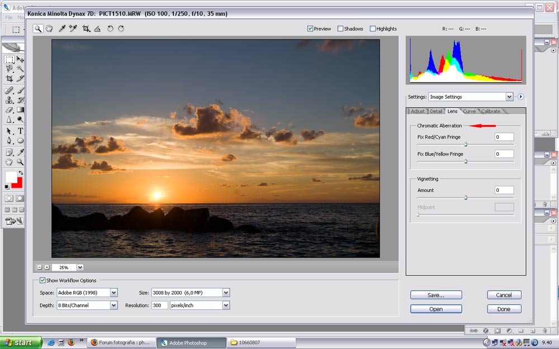Select Photoshop Blur tool
559x349 pixels.
[x=10, y=119]
